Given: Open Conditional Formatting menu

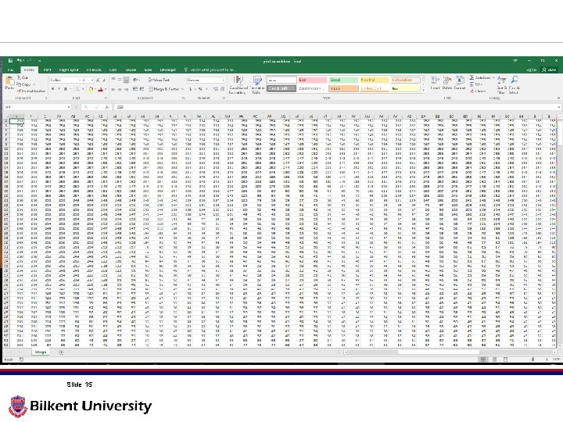Looking at the screenshot, I should click(x=238, y=85).
